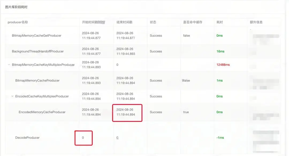The height and width of the screenshot is (156, 289).
Task: Select the BitmapMemoryCacheProducer row name
Action: coord(37,80)
